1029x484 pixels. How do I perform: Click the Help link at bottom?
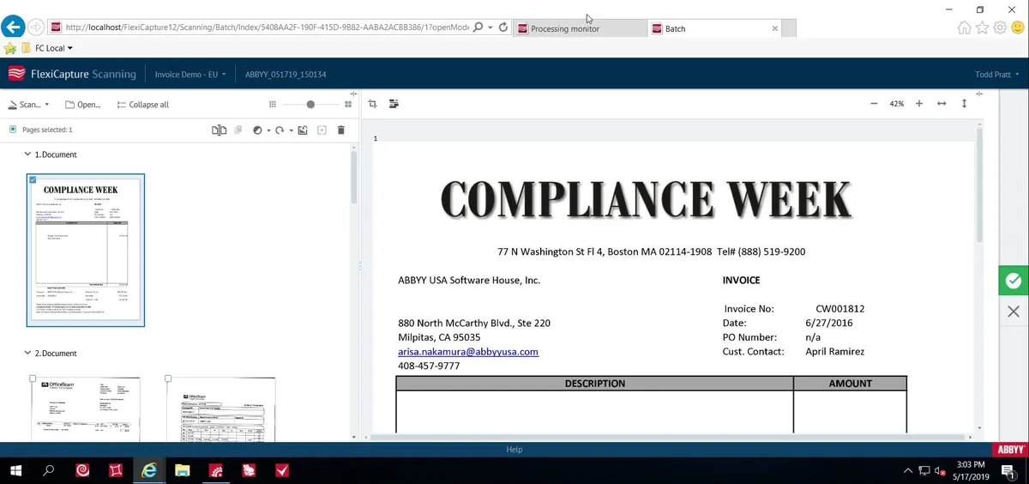[x=514, y=450]
